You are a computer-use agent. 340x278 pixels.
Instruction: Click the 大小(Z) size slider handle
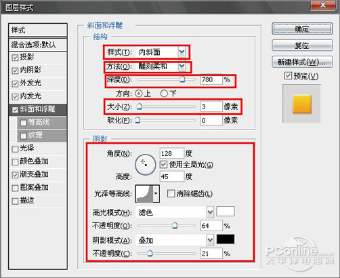tap(140, 106)
